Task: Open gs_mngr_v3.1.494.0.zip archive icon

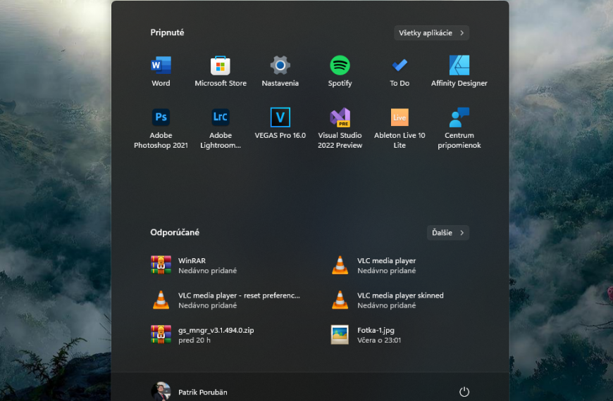Action: (x=161, y=335)
